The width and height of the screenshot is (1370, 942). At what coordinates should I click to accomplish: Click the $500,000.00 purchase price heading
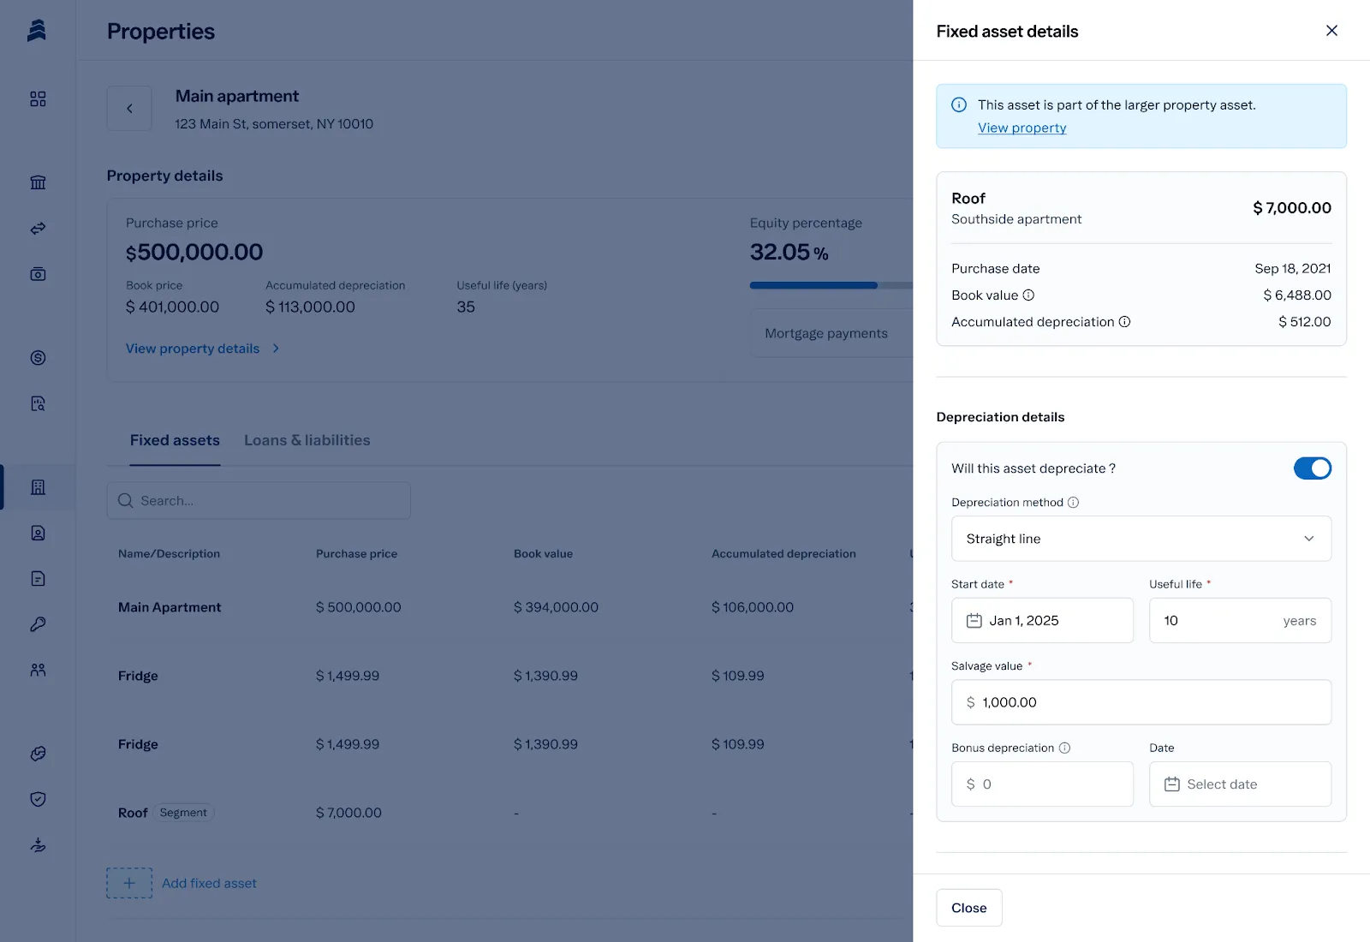[x=194, y=252]
